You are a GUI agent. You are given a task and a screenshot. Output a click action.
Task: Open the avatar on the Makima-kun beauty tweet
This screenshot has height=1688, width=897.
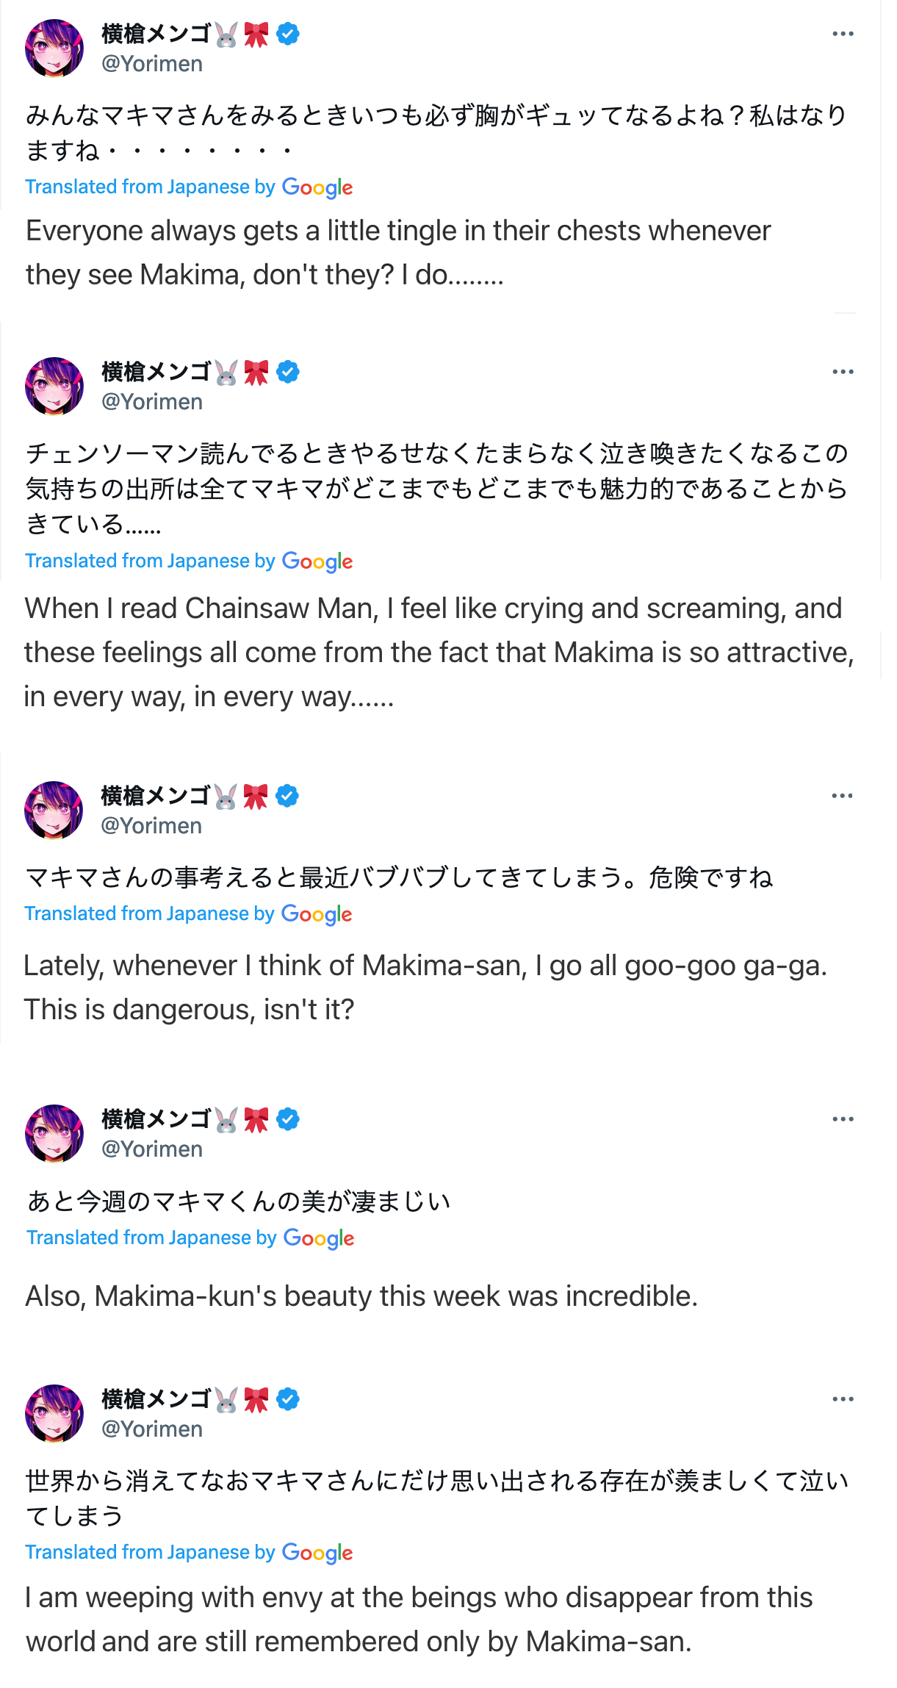(x=54, y=1134)
